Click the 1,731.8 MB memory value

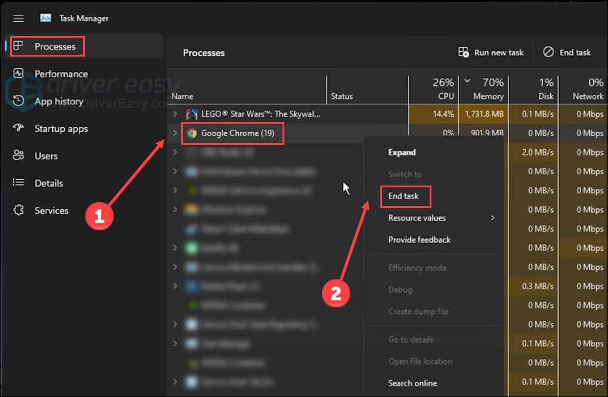point(484,114)
